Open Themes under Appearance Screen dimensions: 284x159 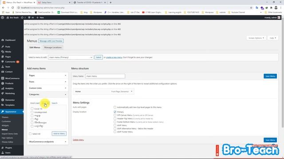[5, 117]
